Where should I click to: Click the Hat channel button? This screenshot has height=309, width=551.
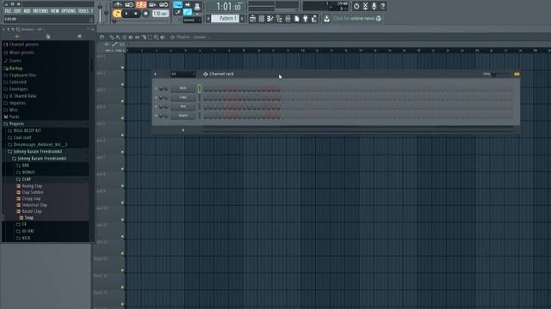(x=183, y=106)
